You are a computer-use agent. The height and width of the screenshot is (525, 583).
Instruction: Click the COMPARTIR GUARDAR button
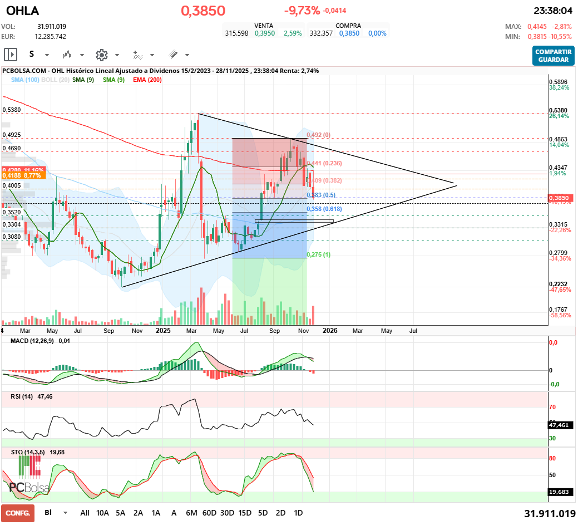click(x=553, y=55)
